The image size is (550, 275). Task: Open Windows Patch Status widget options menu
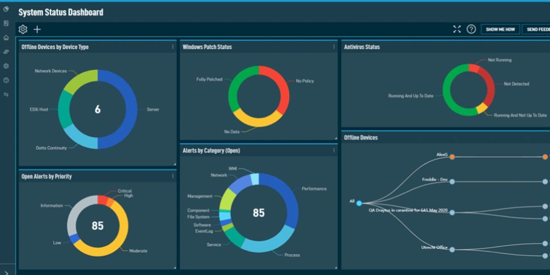tap(334, 47)
